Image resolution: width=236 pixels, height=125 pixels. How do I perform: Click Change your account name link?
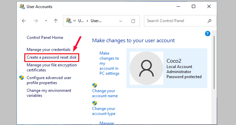105,93
